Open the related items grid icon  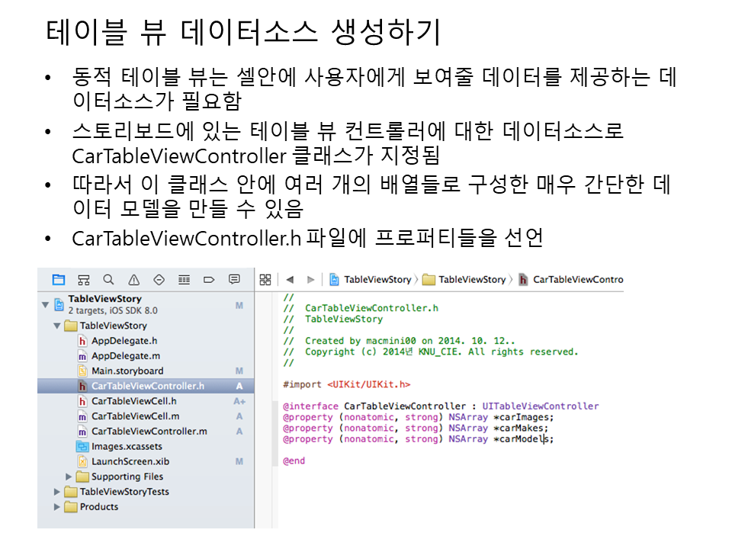coord(265,280)
